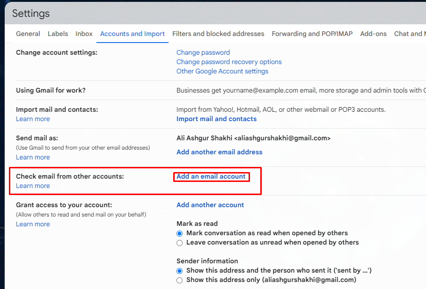Click the Import mail and contacts link

point(216,119)
